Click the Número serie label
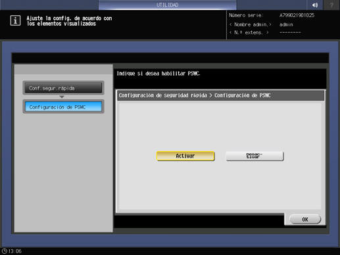Screen dimensions: 340x255 tap(246, 15)
